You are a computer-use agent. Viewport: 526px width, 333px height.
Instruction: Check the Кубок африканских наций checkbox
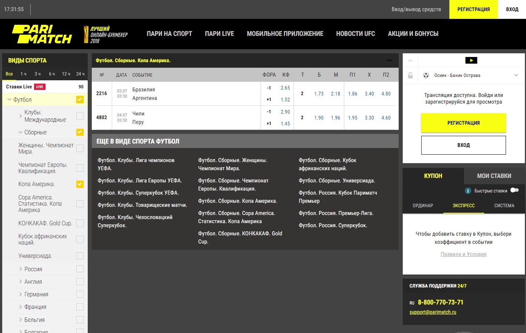pos(80,239)
